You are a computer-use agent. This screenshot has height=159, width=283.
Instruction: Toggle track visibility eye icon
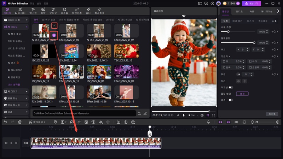click(x=11, y=143)
